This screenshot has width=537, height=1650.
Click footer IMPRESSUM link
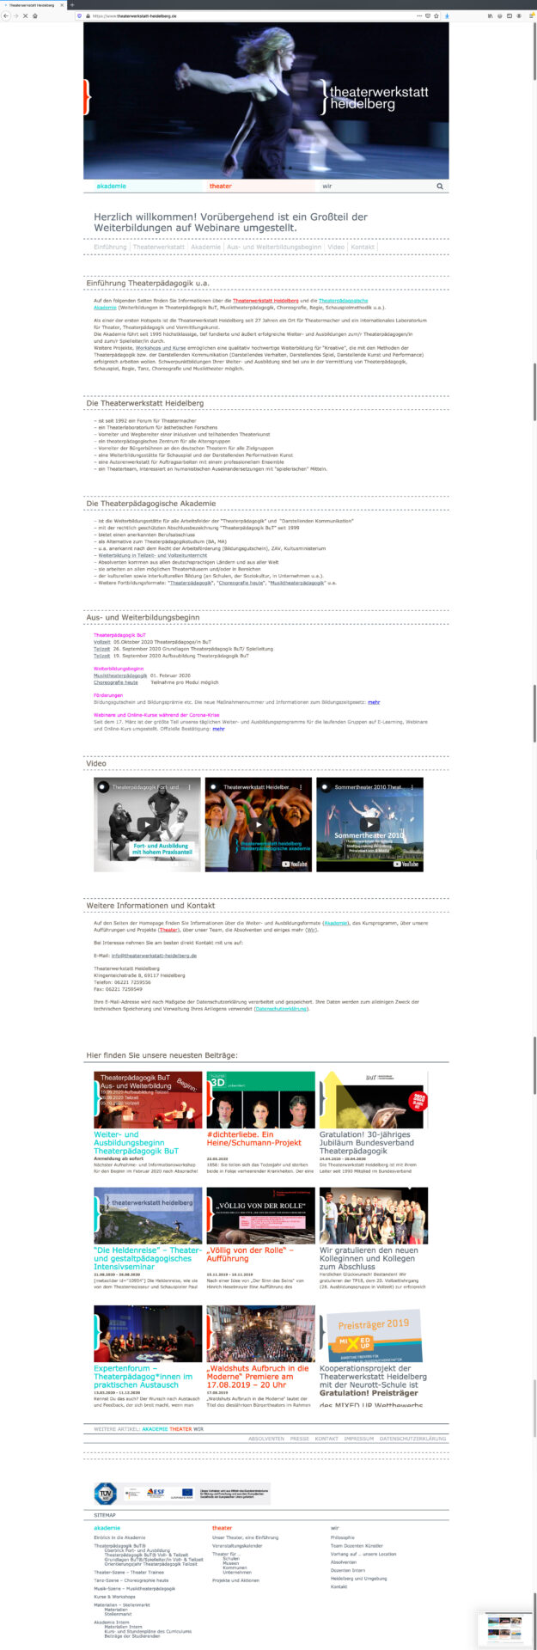point(359,1439)
